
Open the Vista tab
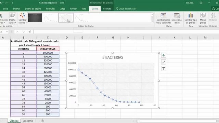(84, 9)
